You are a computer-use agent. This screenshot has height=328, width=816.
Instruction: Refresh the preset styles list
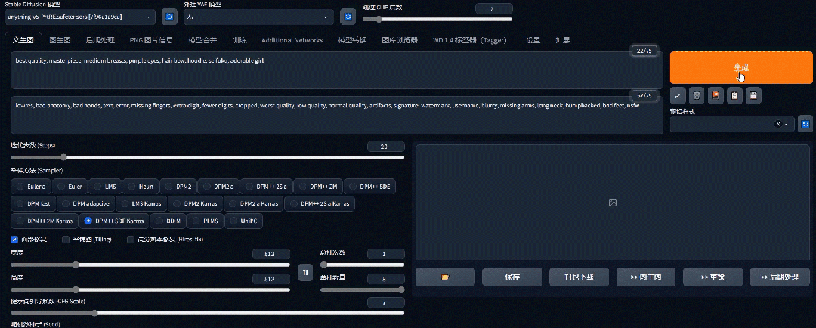tap(805, 124)
